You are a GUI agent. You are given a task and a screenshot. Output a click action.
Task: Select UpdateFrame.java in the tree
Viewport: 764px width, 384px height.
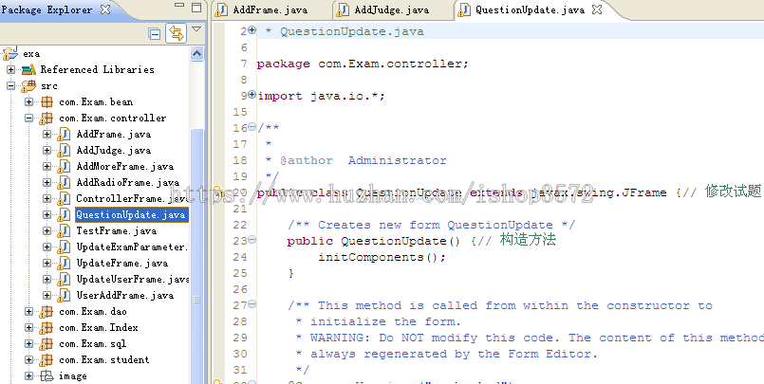121,263
